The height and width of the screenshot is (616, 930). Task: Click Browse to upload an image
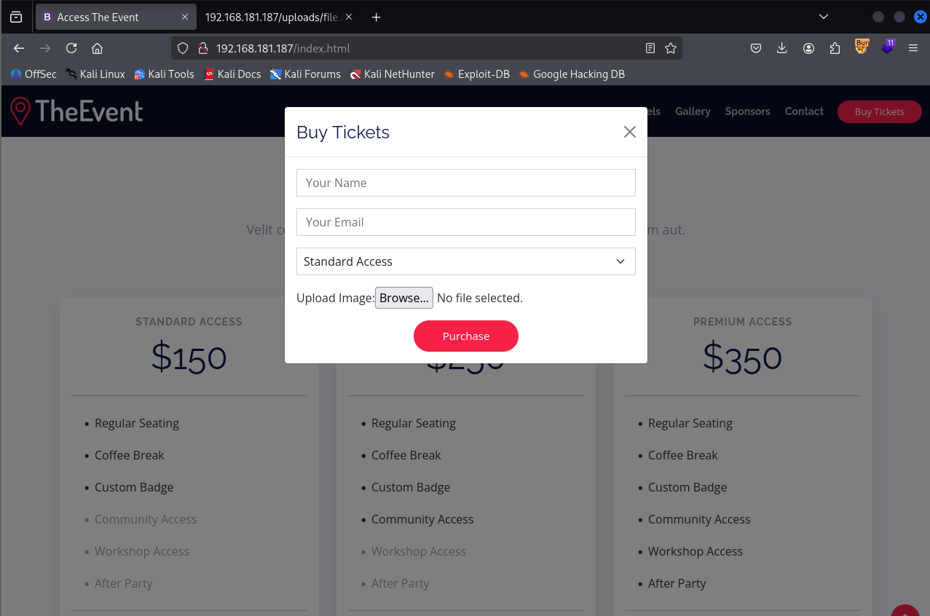click(x=404, y=298)
